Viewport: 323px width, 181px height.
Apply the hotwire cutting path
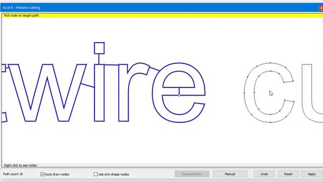tap(312, 174)
